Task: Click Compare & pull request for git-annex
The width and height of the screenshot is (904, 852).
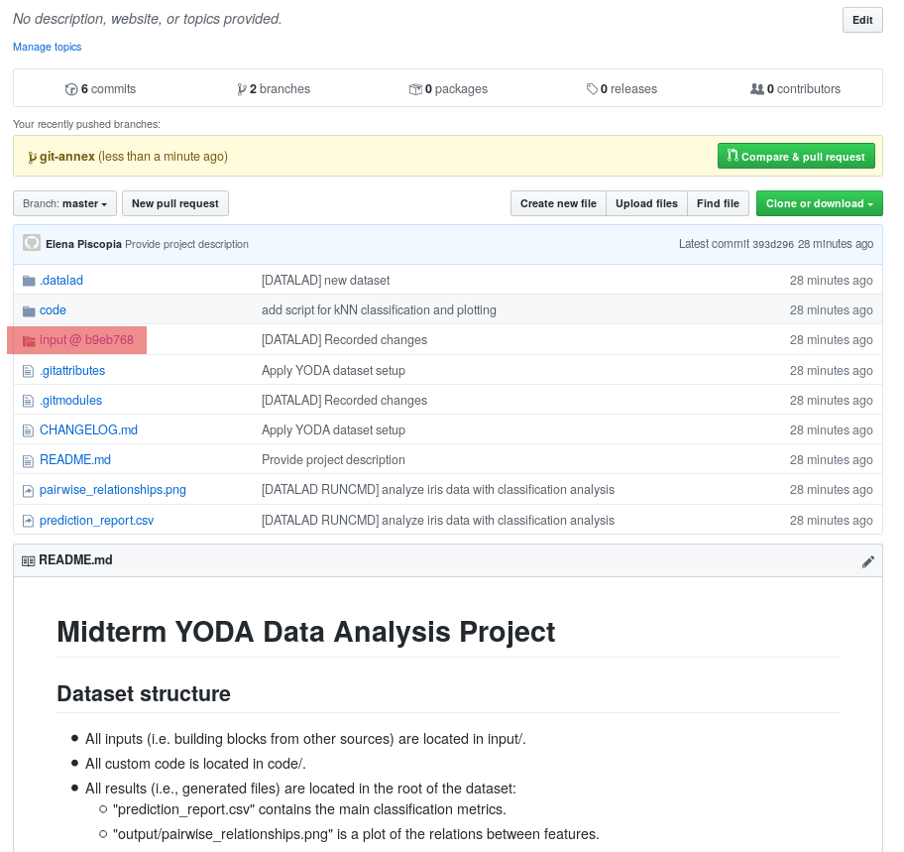Action: click(796, 156)
